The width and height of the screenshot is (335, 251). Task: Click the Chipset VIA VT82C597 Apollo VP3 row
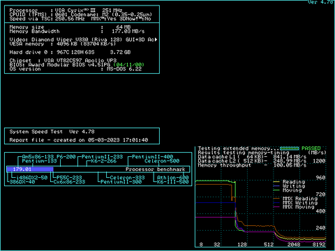coord(63,61)
